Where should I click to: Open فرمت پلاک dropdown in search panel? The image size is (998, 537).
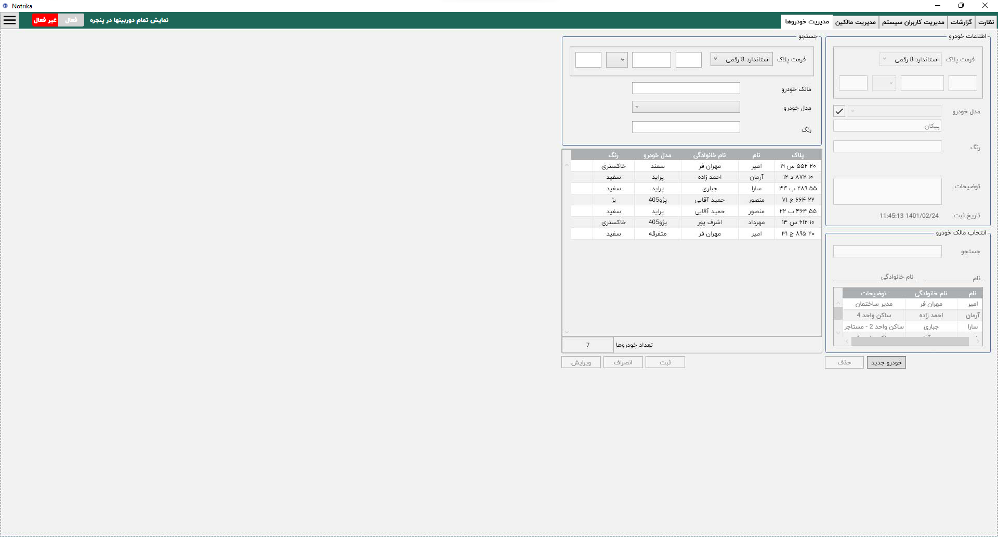coord(741,59)
